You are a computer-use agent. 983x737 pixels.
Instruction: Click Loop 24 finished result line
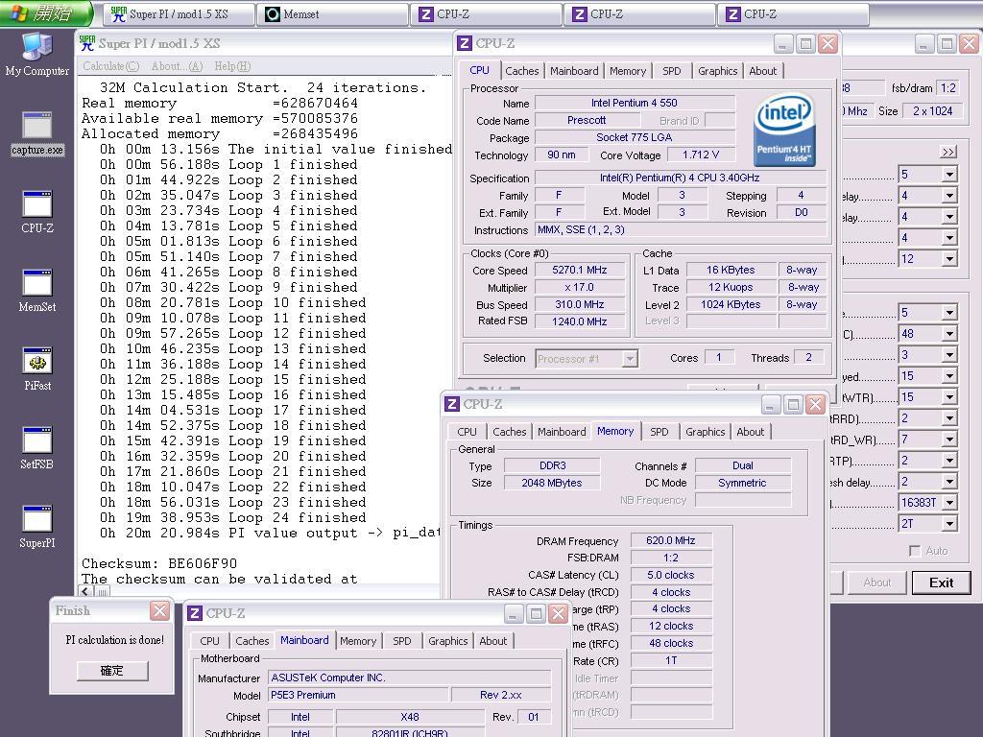coord(232,517)
